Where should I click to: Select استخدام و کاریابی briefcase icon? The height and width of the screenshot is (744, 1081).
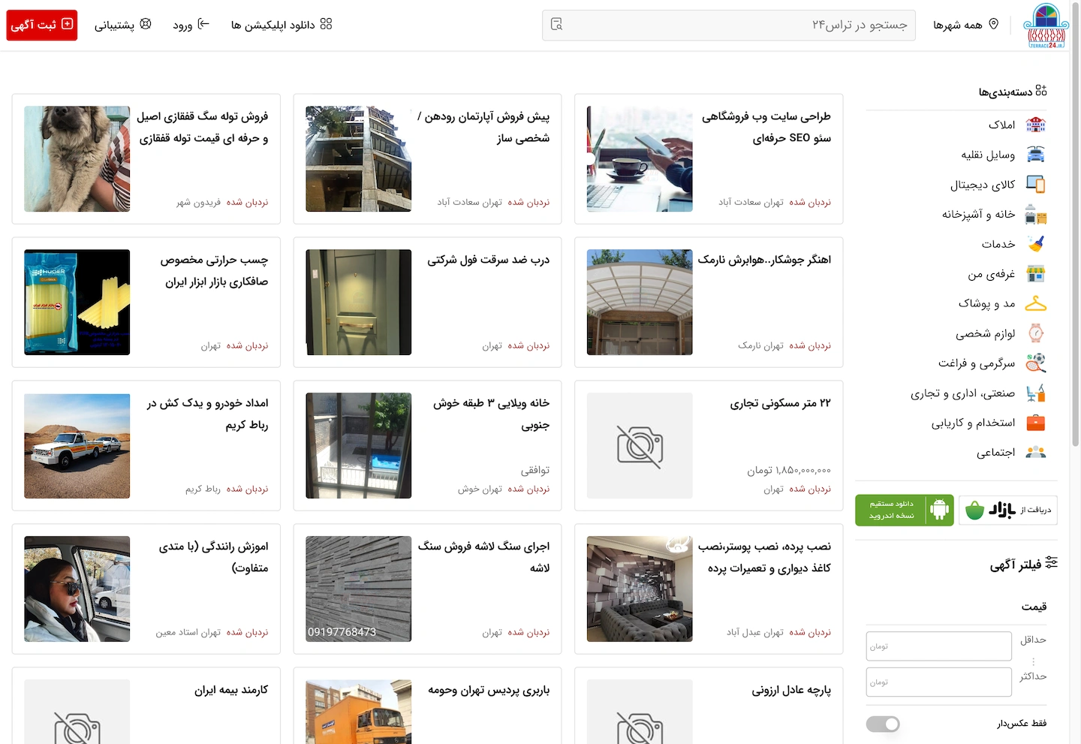[x=1036, y=423]
